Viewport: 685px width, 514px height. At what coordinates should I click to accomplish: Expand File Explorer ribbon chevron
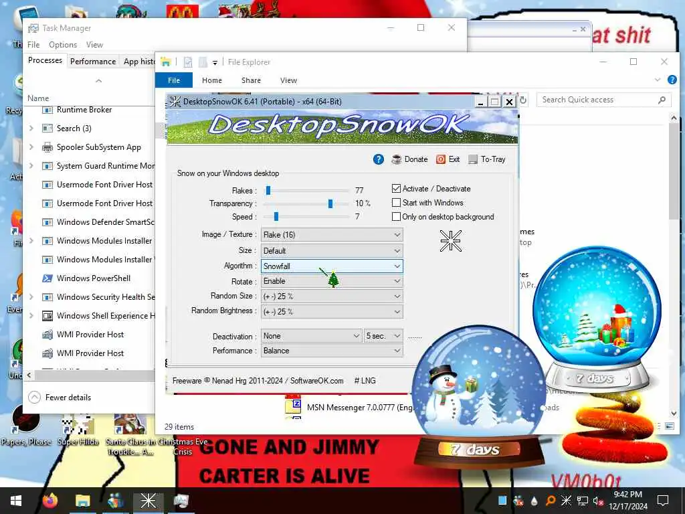click(x=658, y=80)
